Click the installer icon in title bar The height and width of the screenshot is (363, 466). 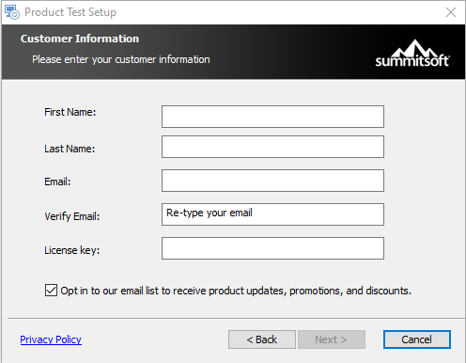[x=12, y=12]
